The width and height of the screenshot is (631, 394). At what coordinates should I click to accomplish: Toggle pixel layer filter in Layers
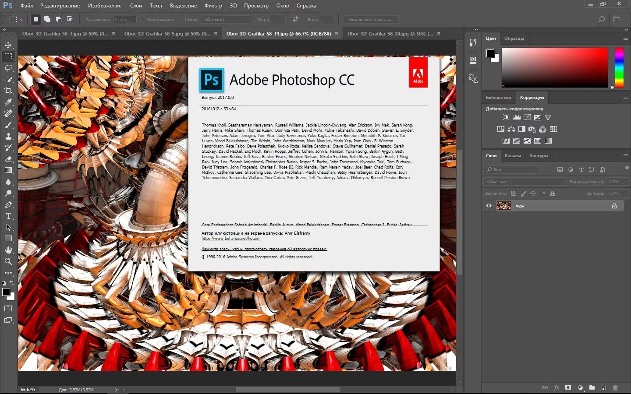560,170
